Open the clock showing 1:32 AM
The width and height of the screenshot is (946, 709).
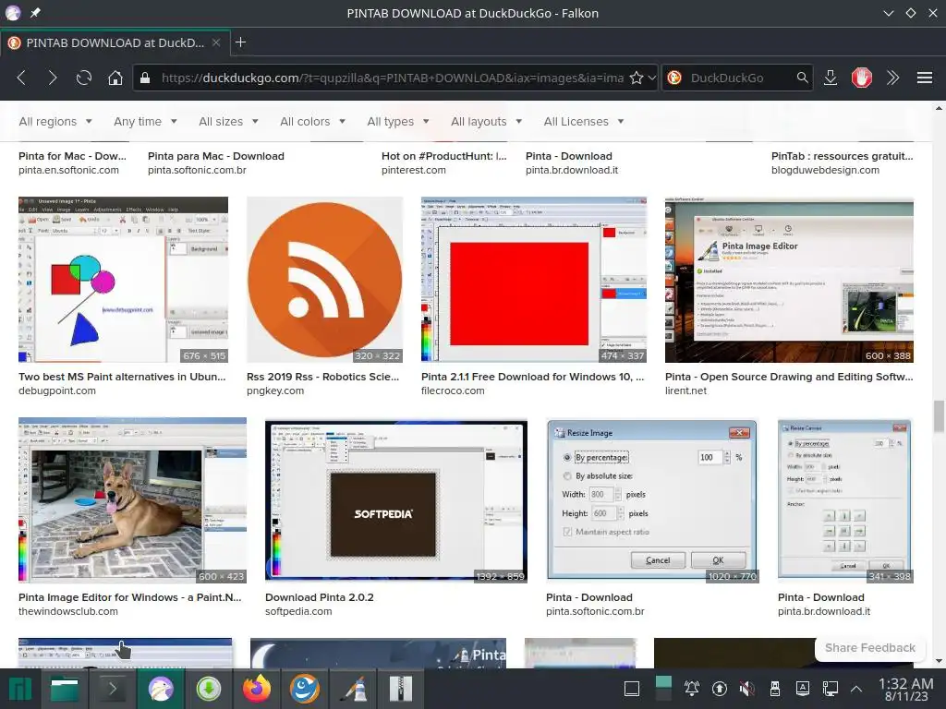[905, 689]
